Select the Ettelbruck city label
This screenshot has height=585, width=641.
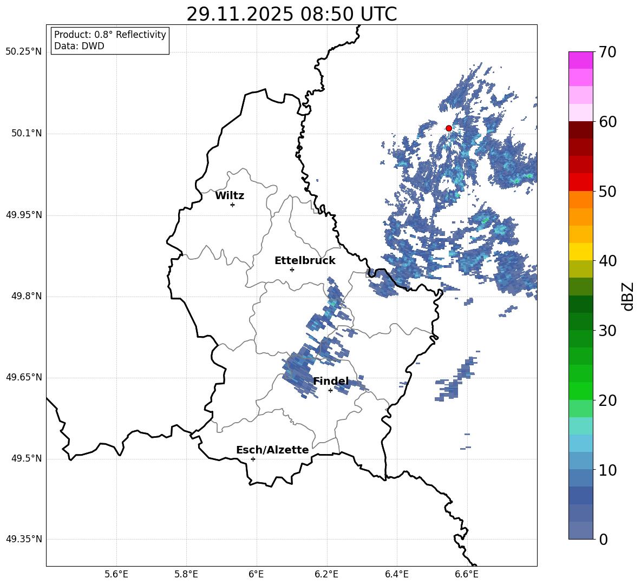tap(305, 261)
